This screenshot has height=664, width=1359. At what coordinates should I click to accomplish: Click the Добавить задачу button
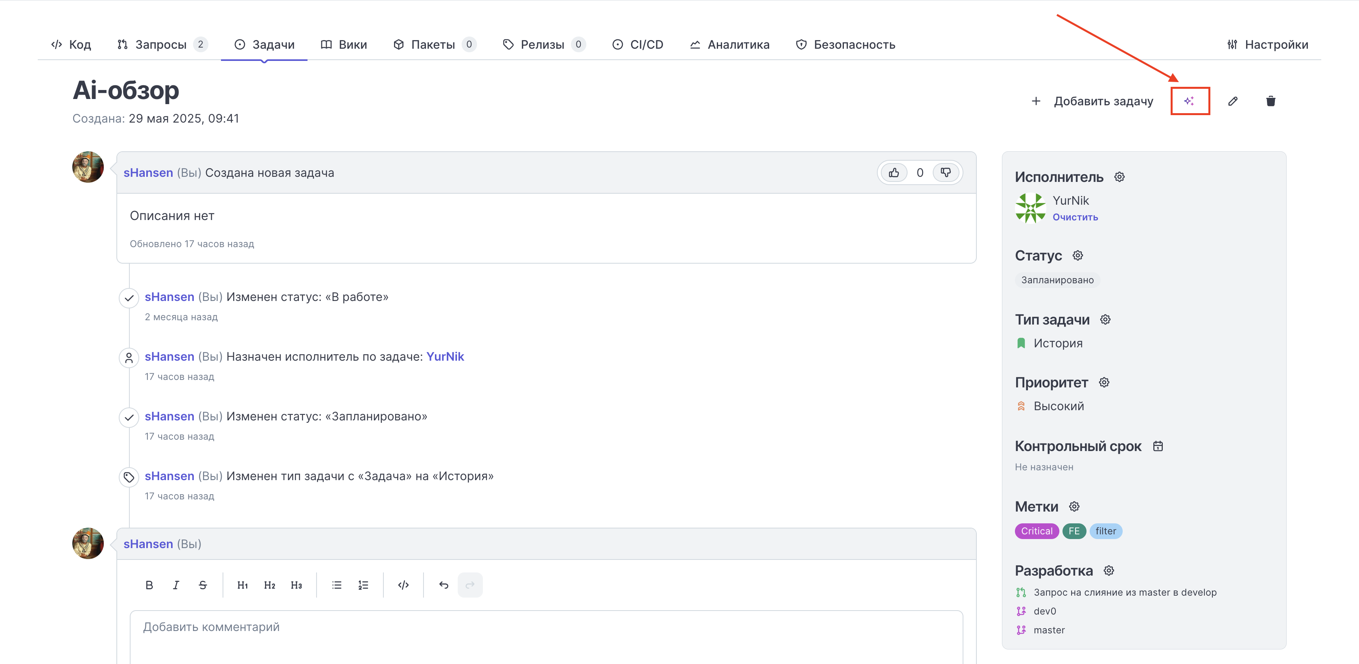(x=1092, y=101)
